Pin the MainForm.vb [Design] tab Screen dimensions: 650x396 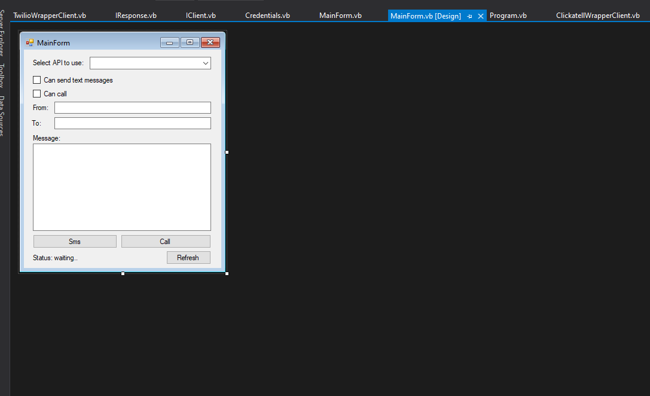[469, 16]
